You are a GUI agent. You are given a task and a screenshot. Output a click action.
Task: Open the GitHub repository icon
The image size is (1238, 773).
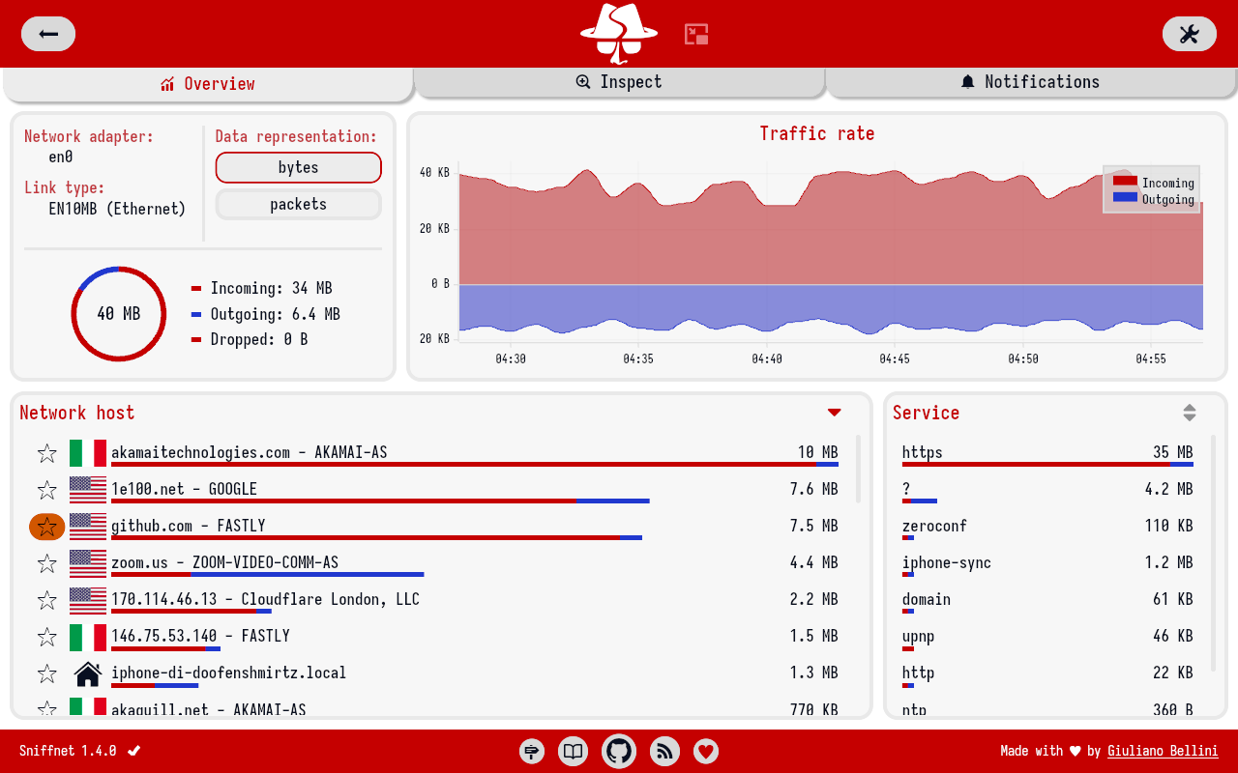click(619, 751)
